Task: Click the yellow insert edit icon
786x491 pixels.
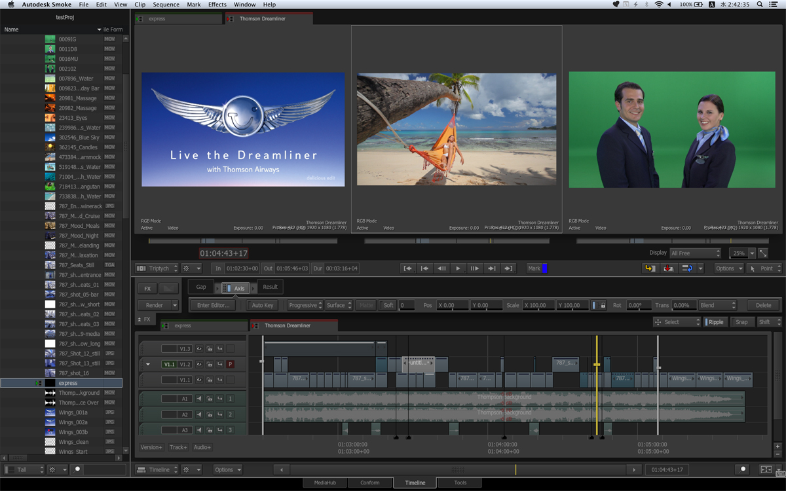Action: click(x=650, y=268)
